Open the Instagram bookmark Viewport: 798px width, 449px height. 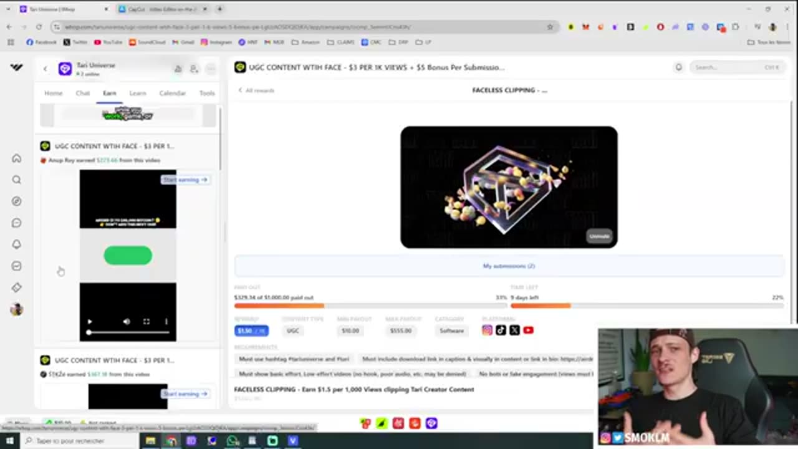[216, 42]
